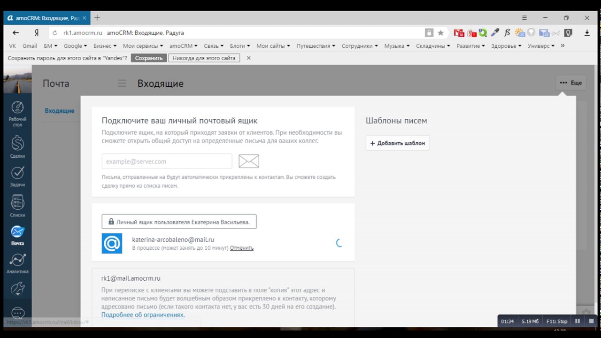
Task: Show more bookmarks with » chevron
Action: coord(562,46)
